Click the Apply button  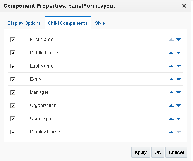point(141,152)
